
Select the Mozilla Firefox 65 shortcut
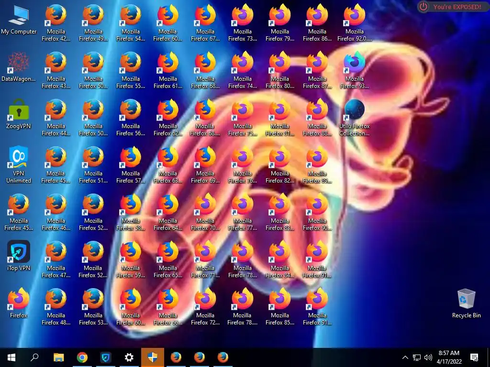tap(168, 259)
